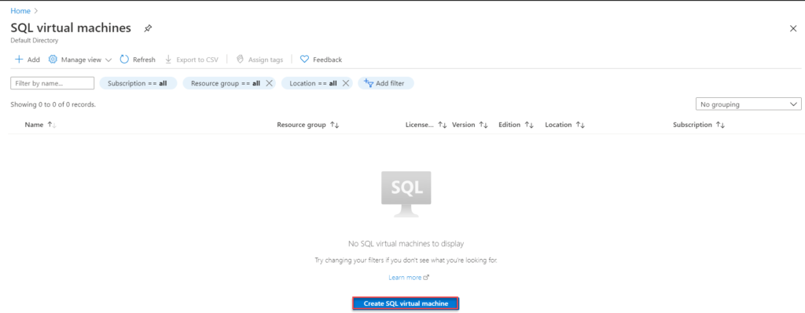805x313 pixels.
Task: Click the Home breadcrumb link
Action: tap(20, 11)
